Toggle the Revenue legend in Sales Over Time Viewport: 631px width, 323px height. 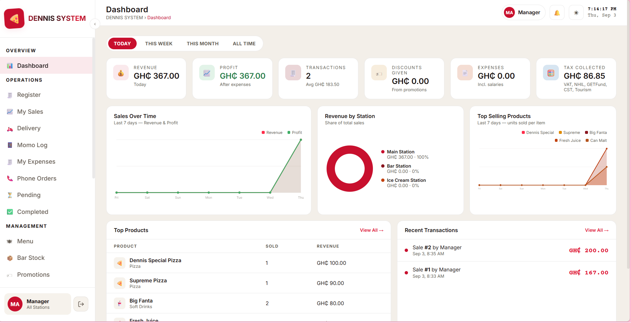[x=272, y=133]
